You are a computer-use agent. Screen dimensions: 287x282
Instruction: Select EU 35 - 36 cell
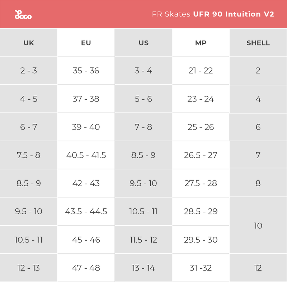click(x=86, y=71)
